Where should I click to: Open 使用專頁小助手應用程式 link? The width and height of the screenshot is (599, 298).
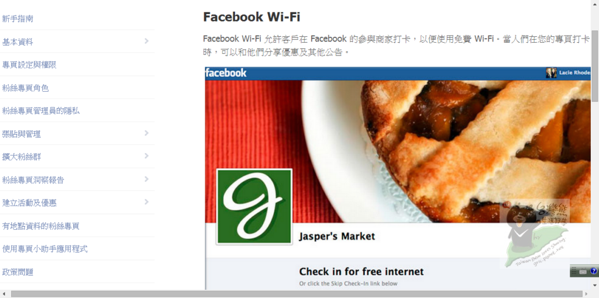[44, 249]
